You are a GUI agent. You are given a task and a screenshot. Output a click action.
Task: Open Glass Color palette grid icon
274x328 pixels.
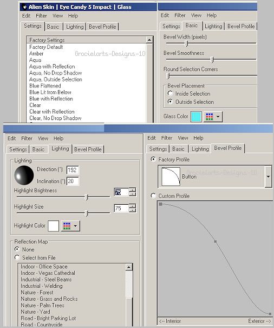coord(210,117)
